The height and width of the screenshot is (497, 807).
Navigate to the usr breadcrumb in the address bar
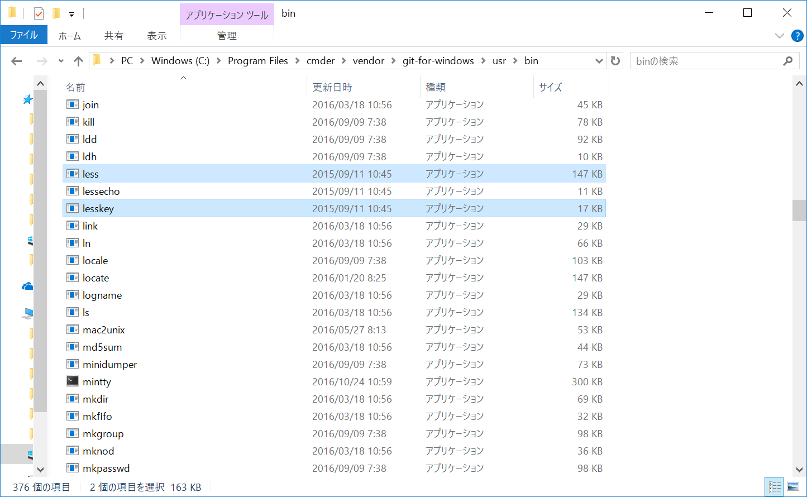pyautogui.click(x=499, y=61)
